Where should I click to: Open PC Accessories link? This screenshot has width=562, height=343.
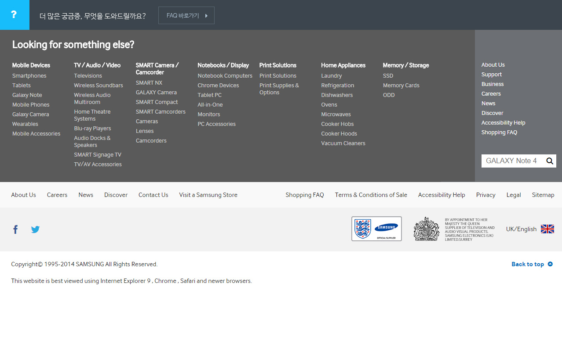coord(217,124)
